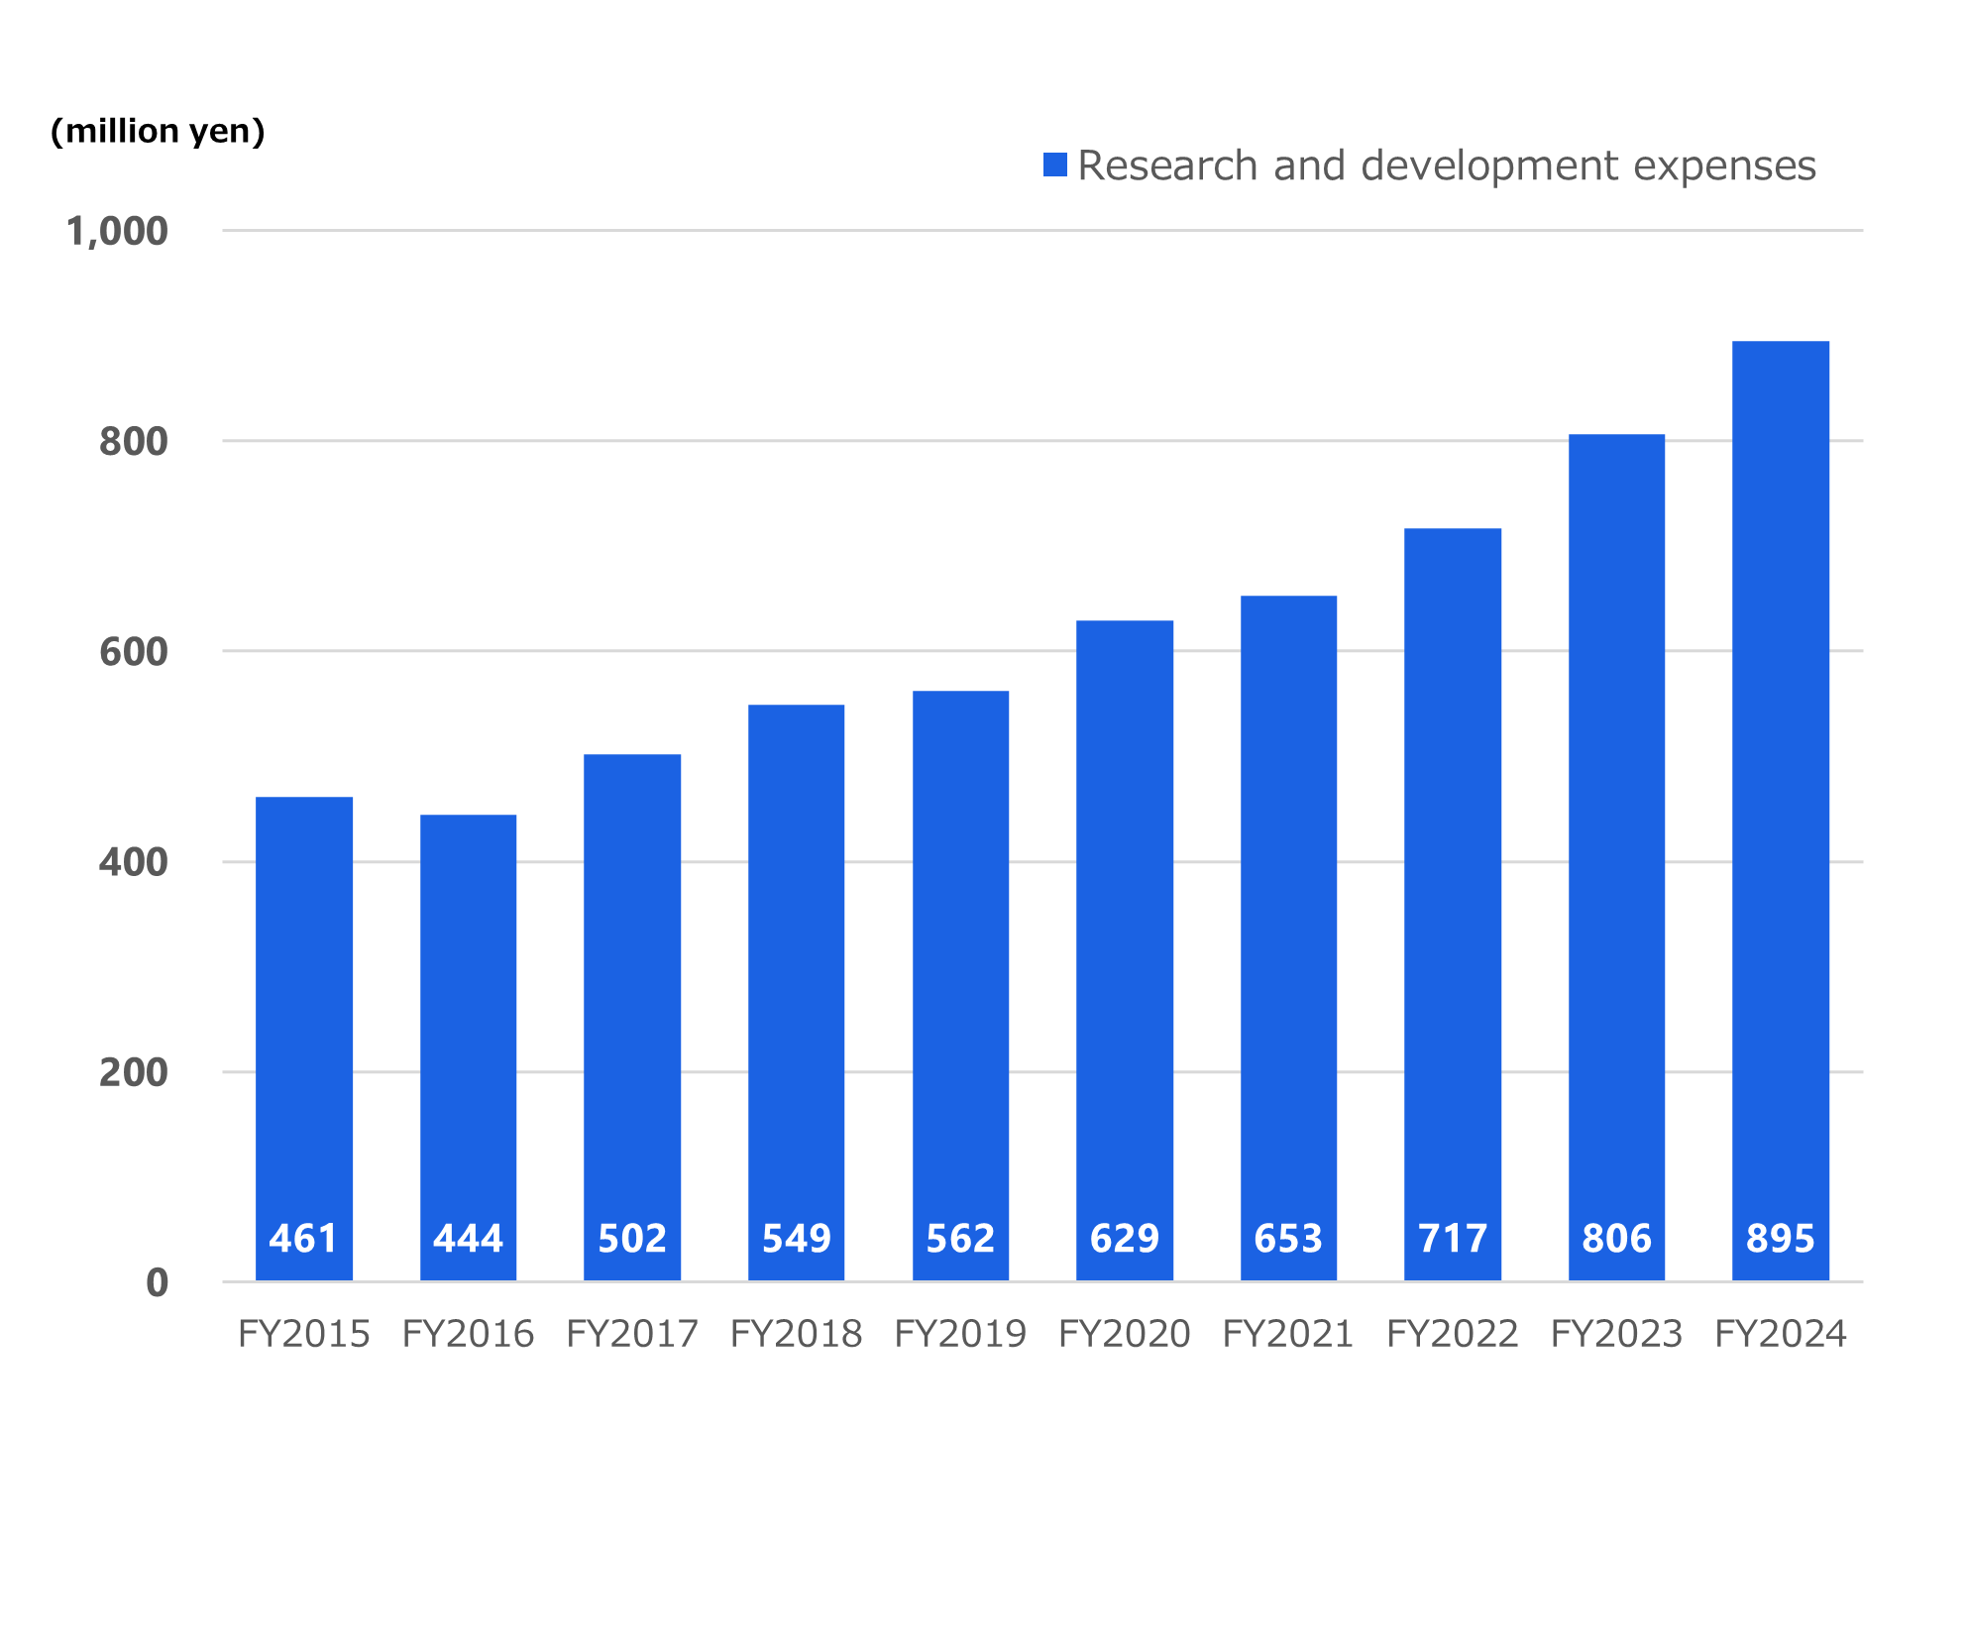Click the FY2018 axis label
This screenshot has height=1652, width=1968.
pos(796,1335)
